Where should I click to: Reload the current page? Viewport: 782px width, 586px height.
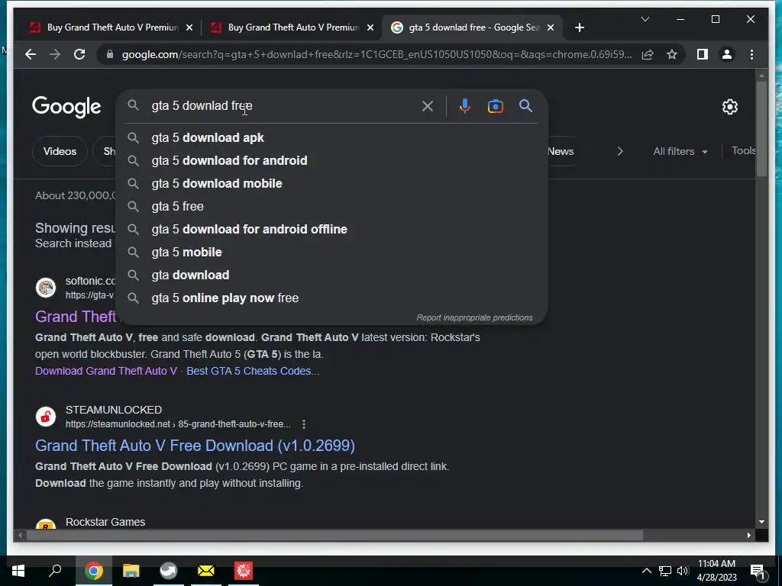[79, 54]
